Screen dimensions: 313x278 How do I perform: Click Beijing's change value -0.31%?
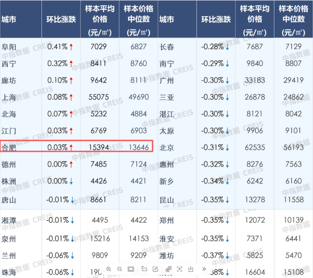(212, 147)
